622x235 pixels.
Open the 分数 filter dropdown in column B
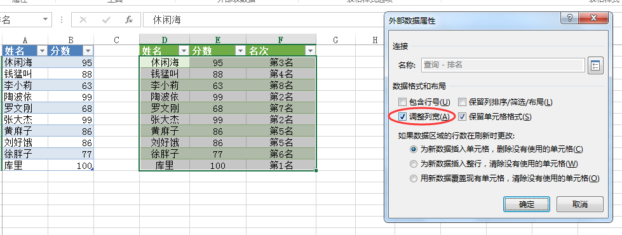[88, 51]
